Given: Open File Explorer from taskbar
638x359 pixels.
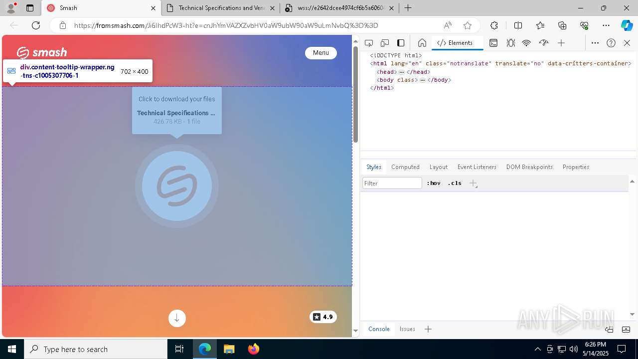Looking at the screenshot, I should (229, 349).
